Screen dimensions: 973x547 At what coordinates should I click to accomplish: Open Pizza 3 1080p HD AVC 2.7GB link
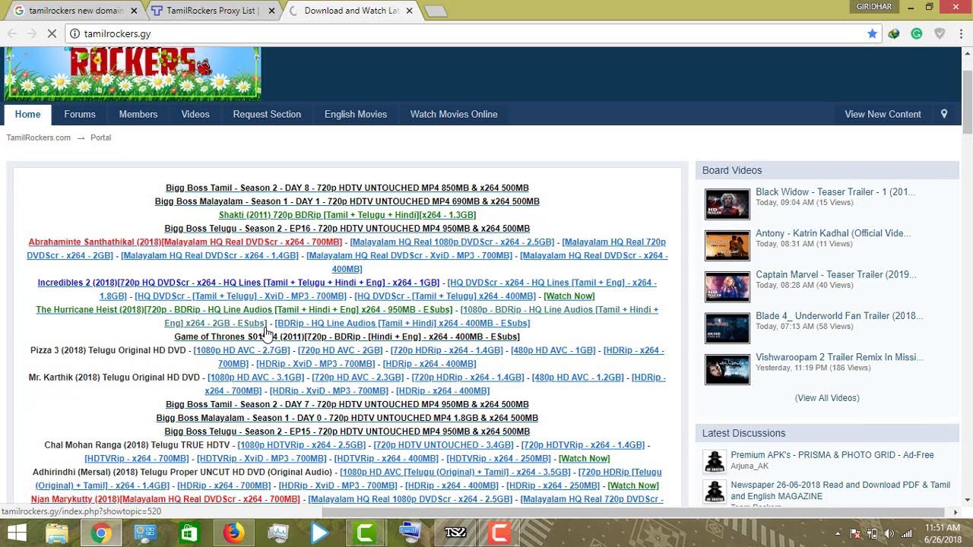[242, 350]
